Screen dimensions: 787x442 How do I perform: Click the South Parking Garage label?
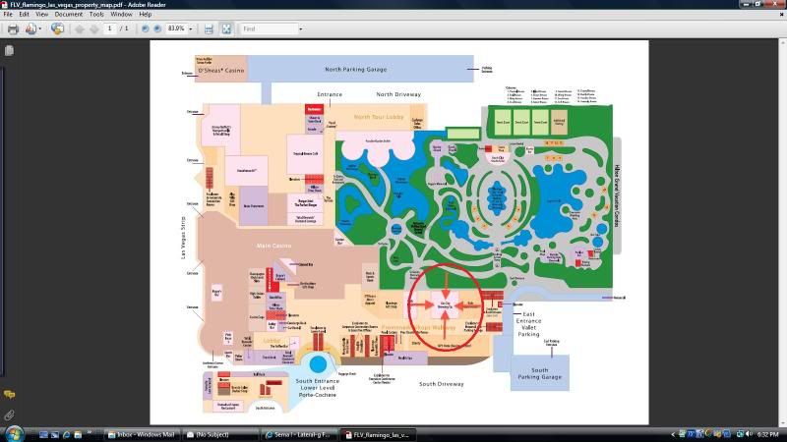coord(539,373)
